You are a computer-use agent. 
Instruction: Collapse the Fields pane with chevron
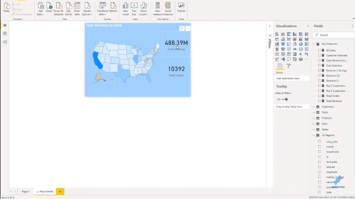pyautogui.click(x=352, y=26)
